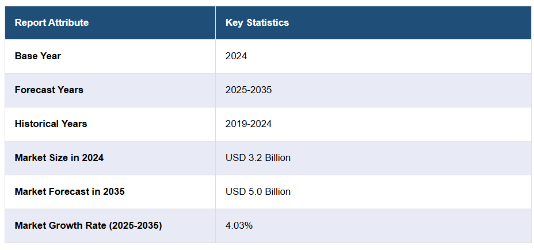Click the "4.03%" growth rate value
The image size is (534, 250).
pyautogui.click(x=239, y=225)
